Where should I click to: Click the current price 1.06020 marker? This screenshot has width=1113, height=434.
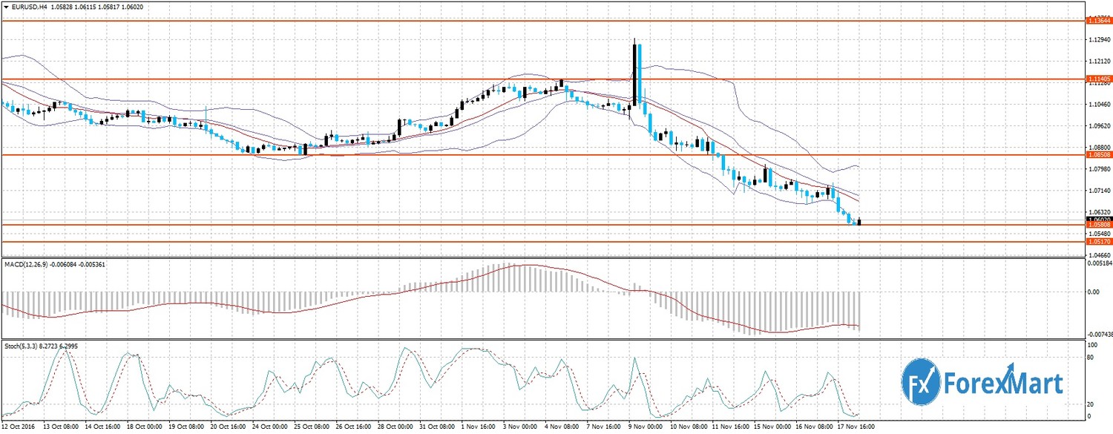click(x=1098, y=220)
